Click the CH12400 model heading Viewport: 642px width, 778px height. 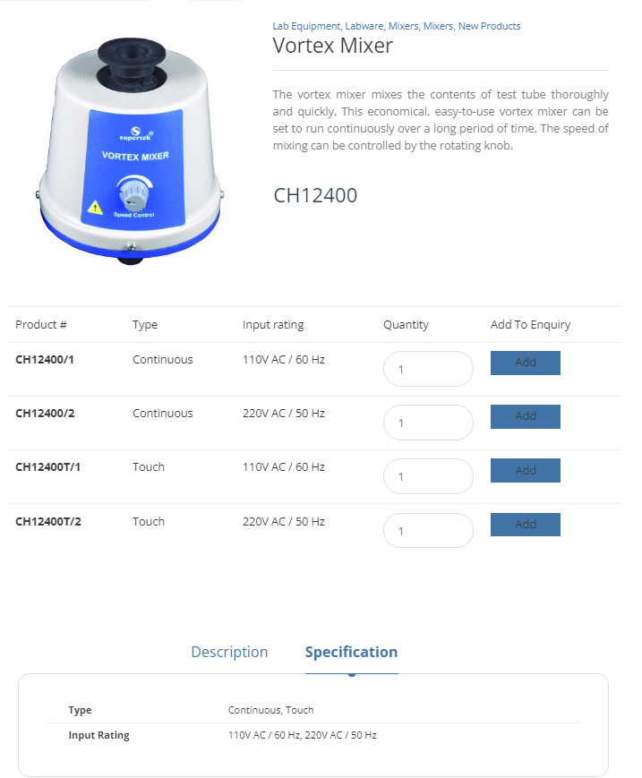coord(315,195)
